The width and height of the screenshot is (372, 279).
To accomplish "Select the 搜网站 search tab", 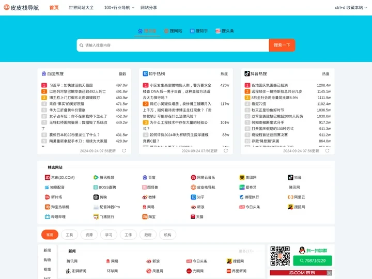I will point(173,31).
